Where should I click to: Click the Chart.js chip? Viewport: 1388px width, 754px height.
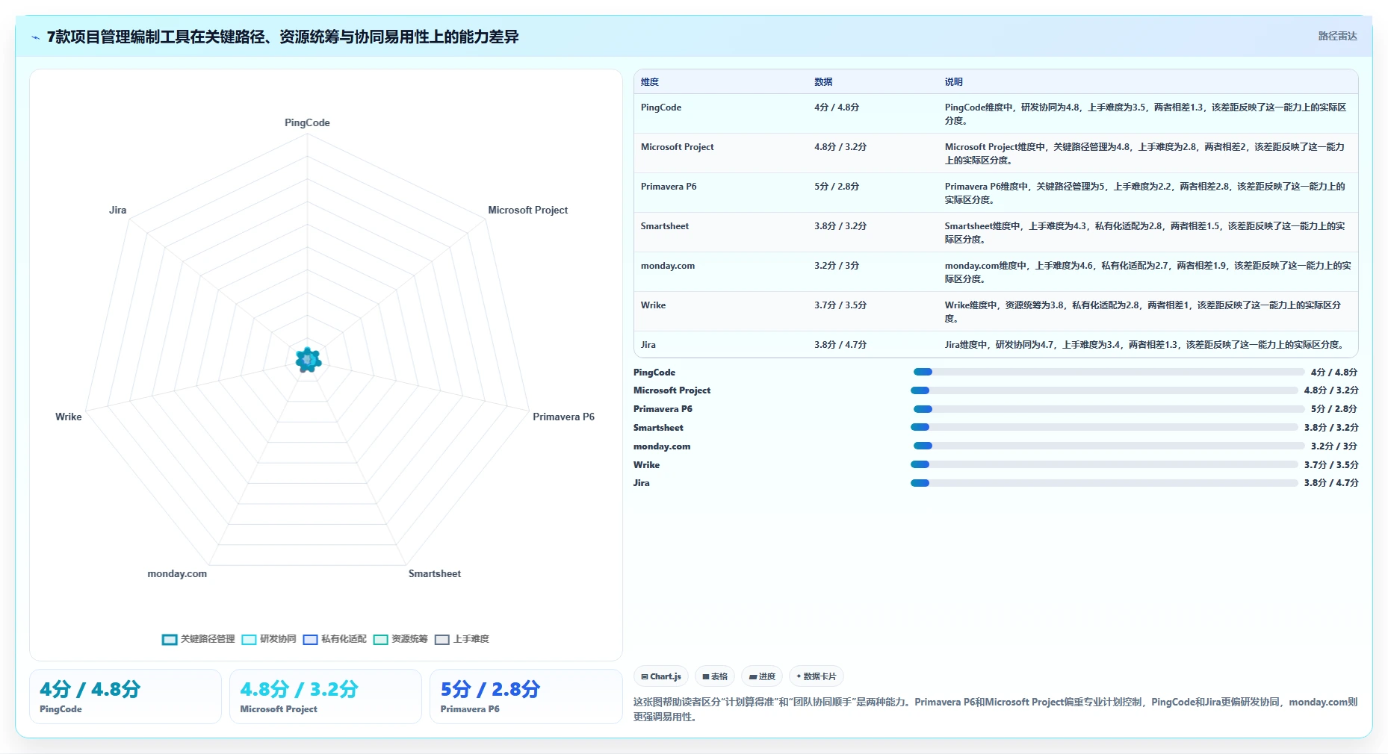pos(661,676)
